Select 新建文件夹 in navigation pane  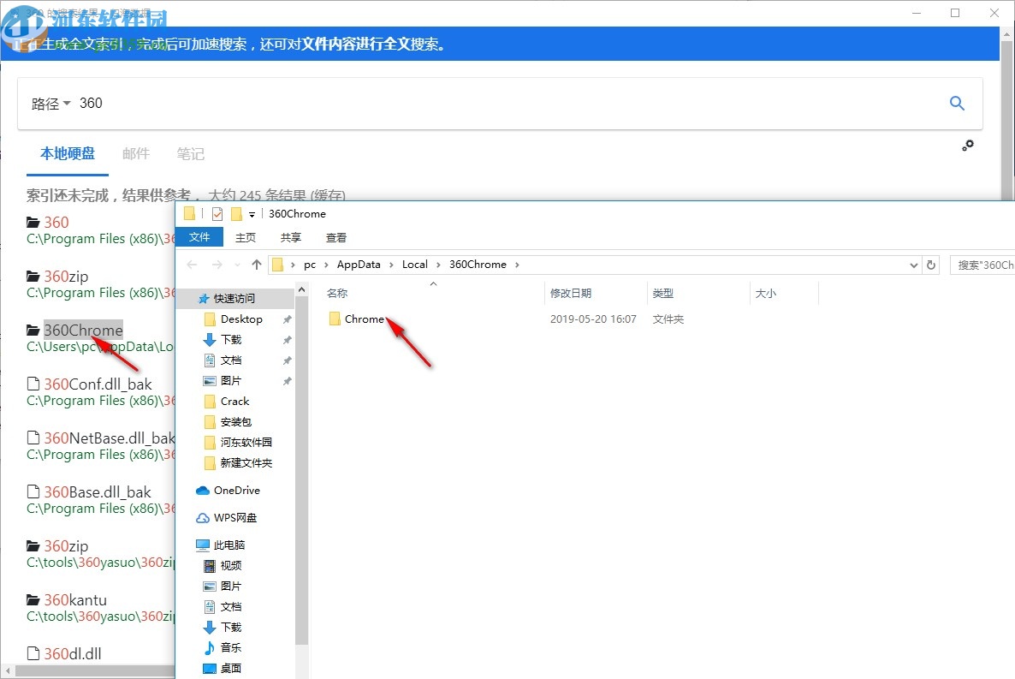tap(246, 462)
